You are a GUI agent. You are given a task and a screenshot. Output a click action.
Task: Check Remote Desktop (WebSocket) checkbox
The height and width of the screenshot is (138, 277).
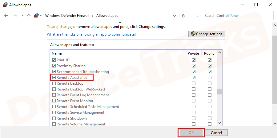click(54, 89)
